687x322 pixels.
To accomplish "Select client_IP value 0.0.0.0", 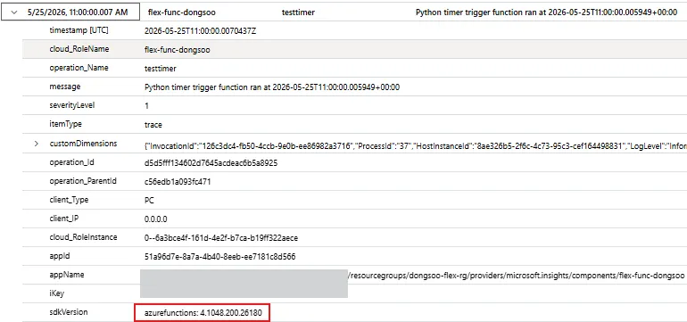I will click(x=155, y=219).
